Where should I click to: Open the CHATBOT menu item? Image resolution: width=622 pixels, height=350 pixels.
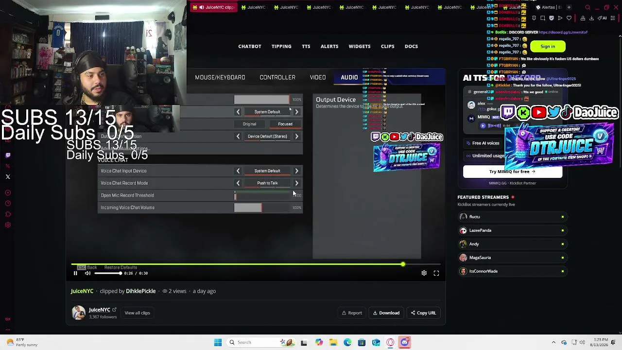click(250, 46)
